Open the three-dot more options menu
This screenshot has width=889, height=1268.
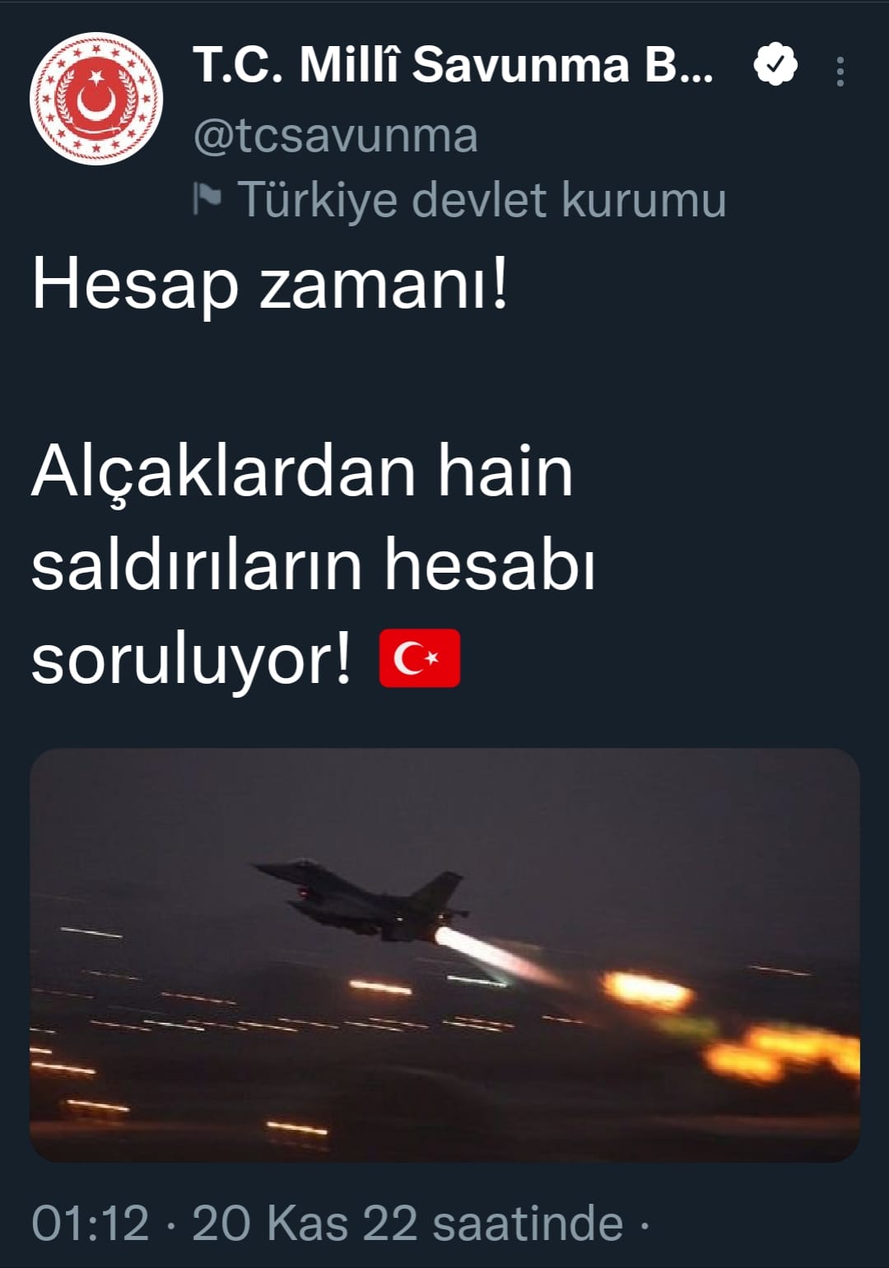click(x=840, y=72)
